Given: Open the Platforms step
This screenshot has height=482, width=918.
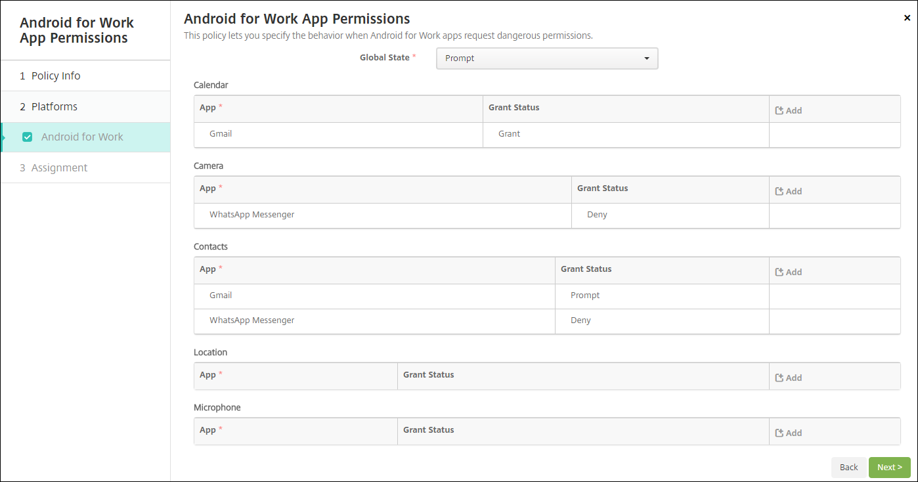Looking at the screenshot, I should tap(55, 106).
